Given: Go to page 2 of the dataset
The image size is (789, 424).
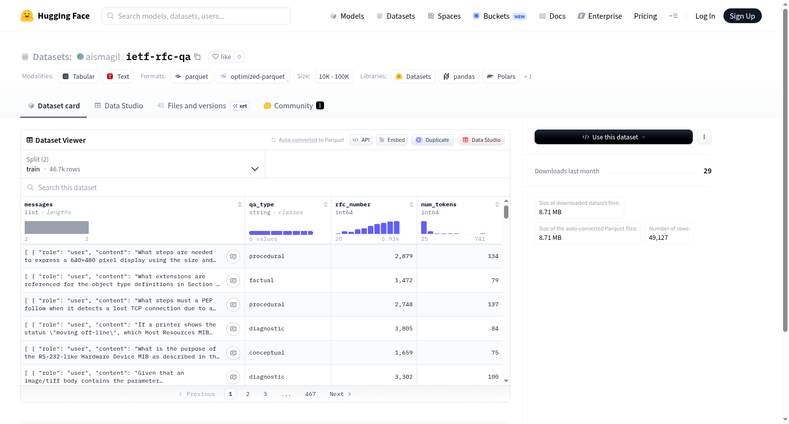Looking at the screenshot, I should point(248,394).
